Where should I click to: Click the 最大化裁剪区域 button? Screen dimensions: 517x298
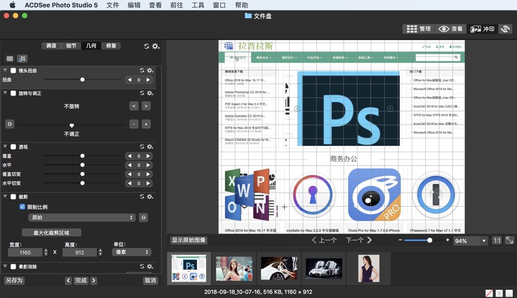click(51, 232)
